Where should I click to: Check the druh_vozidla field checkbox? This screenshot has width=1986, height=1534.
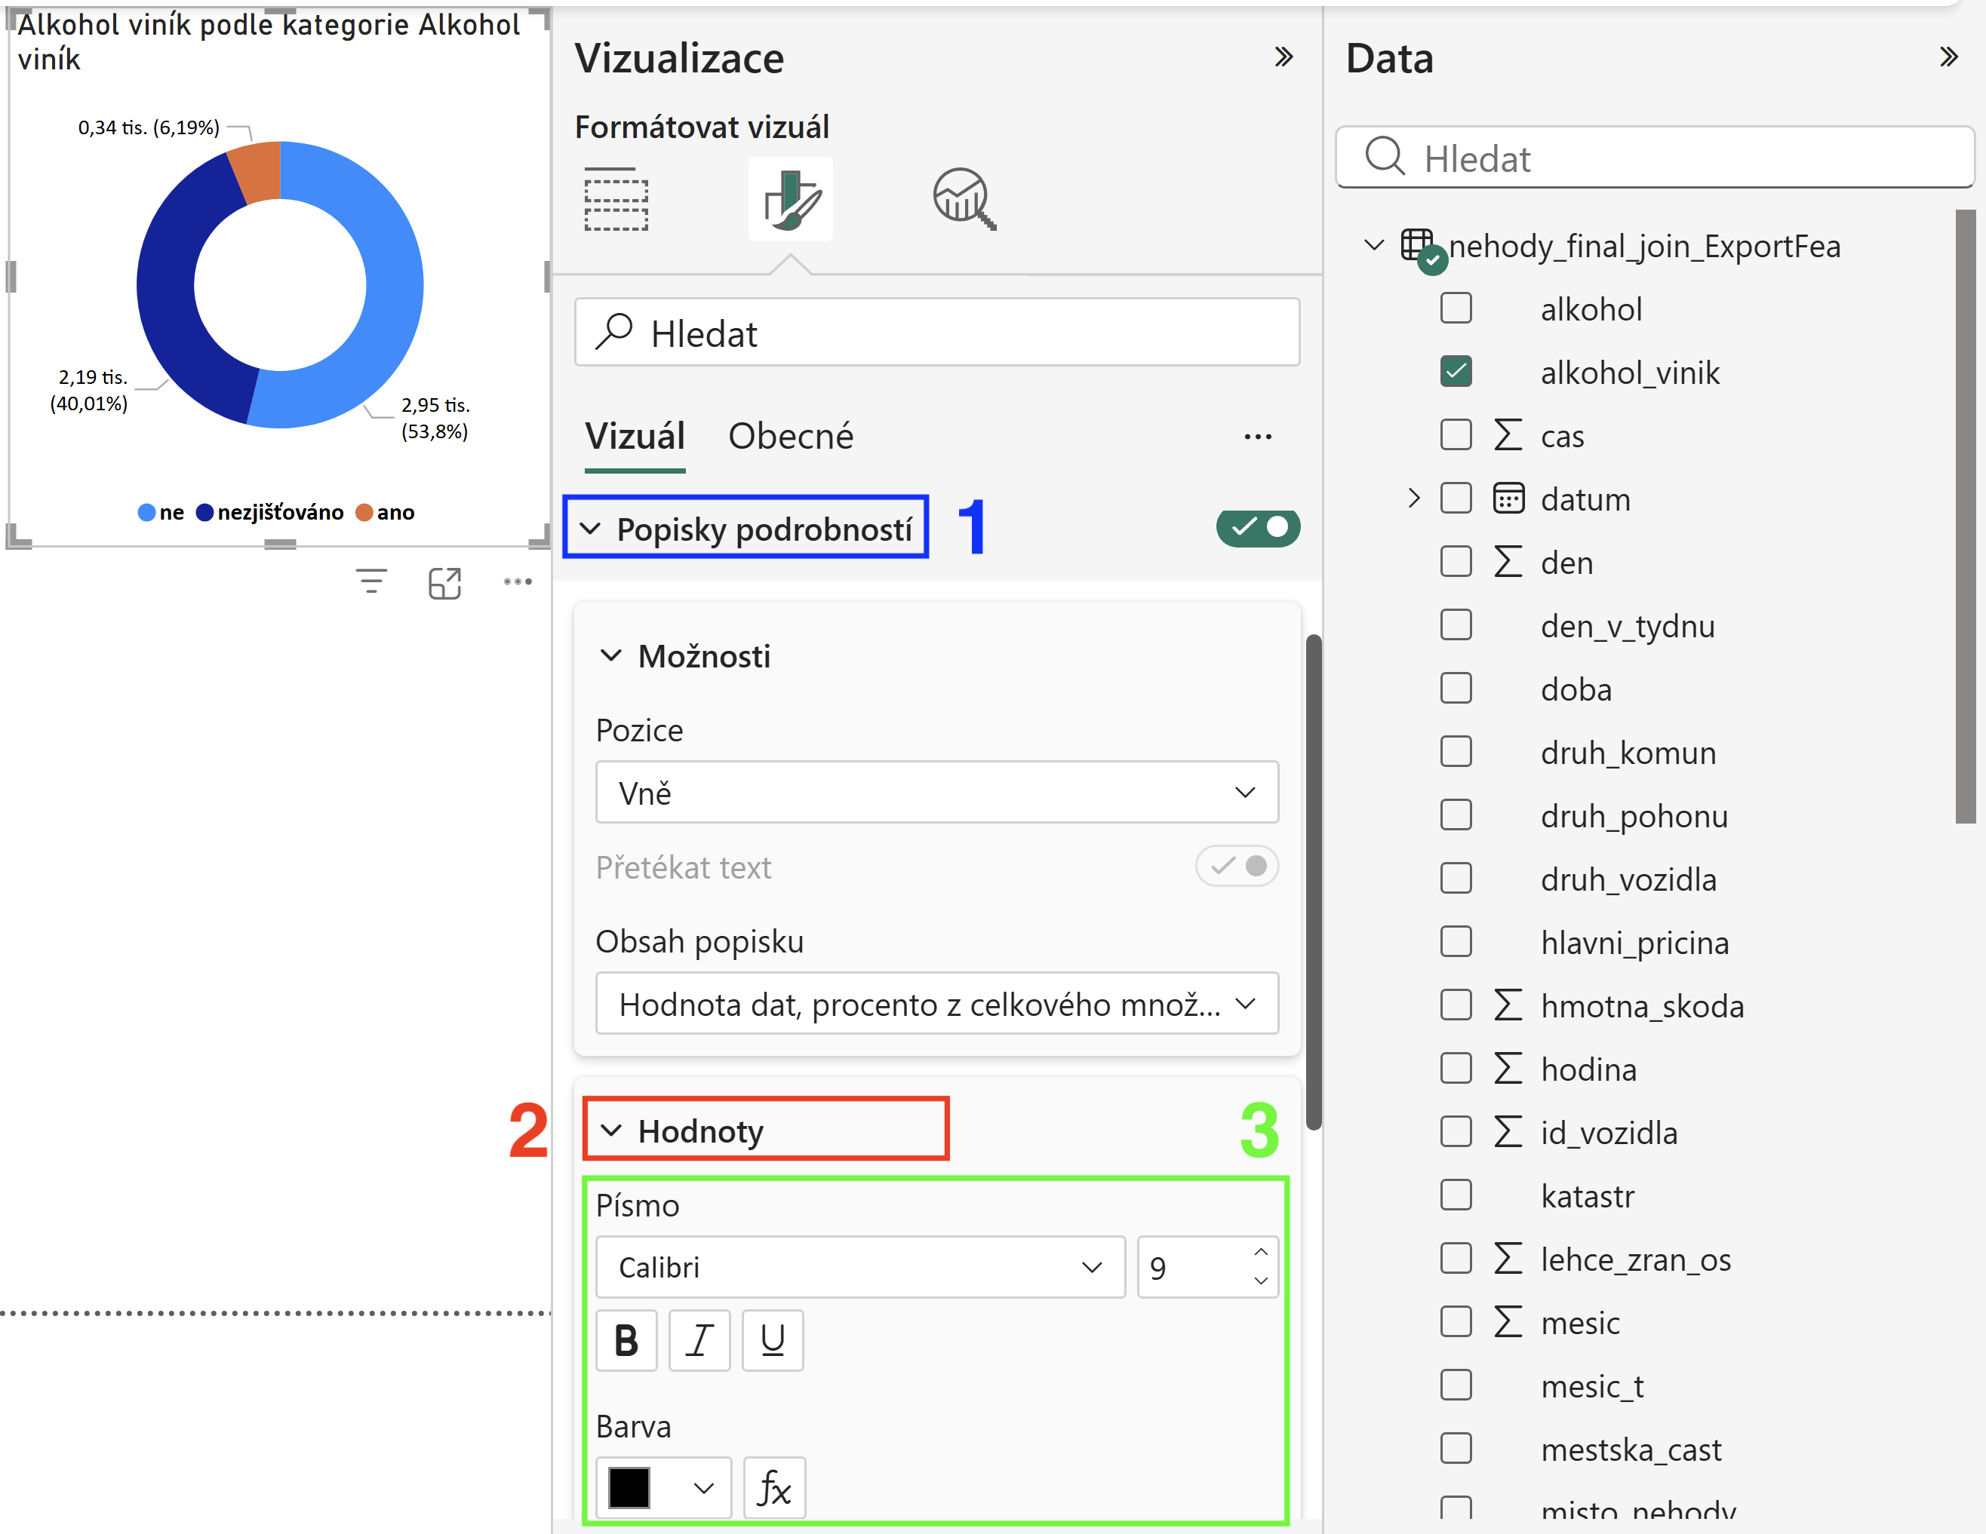(x=1456, y=878)
